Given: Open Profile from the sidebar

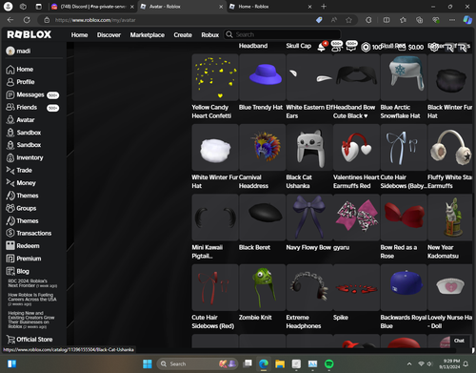Looking at the screenshot, I should [20, 82].
